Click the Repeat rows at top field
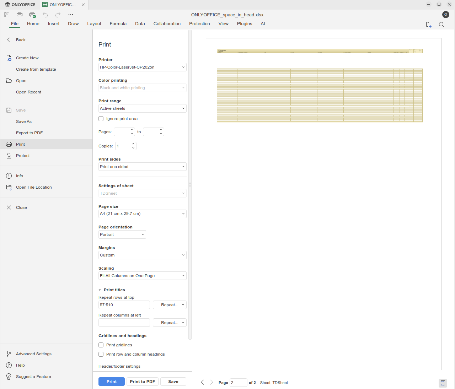 click(124, 305)
